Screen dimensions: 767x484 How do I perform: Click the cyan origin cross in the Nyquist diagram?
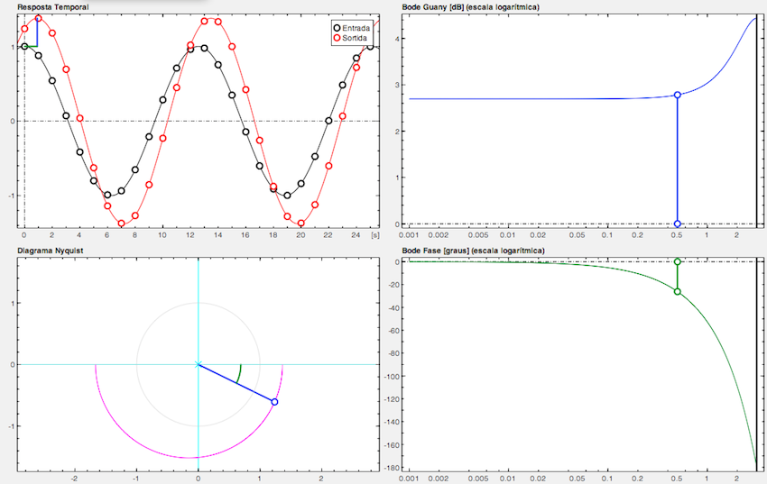click(199, 364)
